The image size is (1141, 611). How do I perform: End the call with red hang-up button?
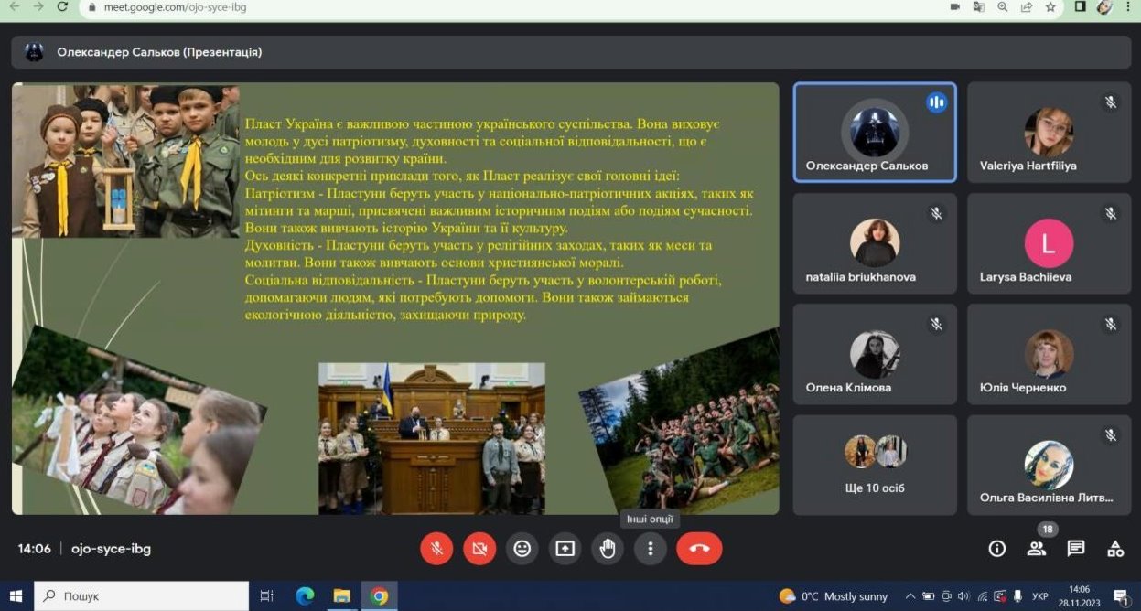[x=699, y=549]
